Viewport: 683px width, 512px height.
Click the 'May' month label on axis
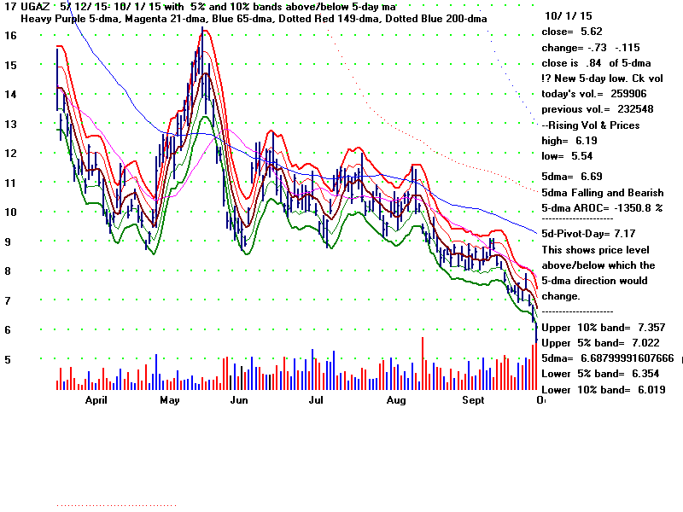pos(170,400)
